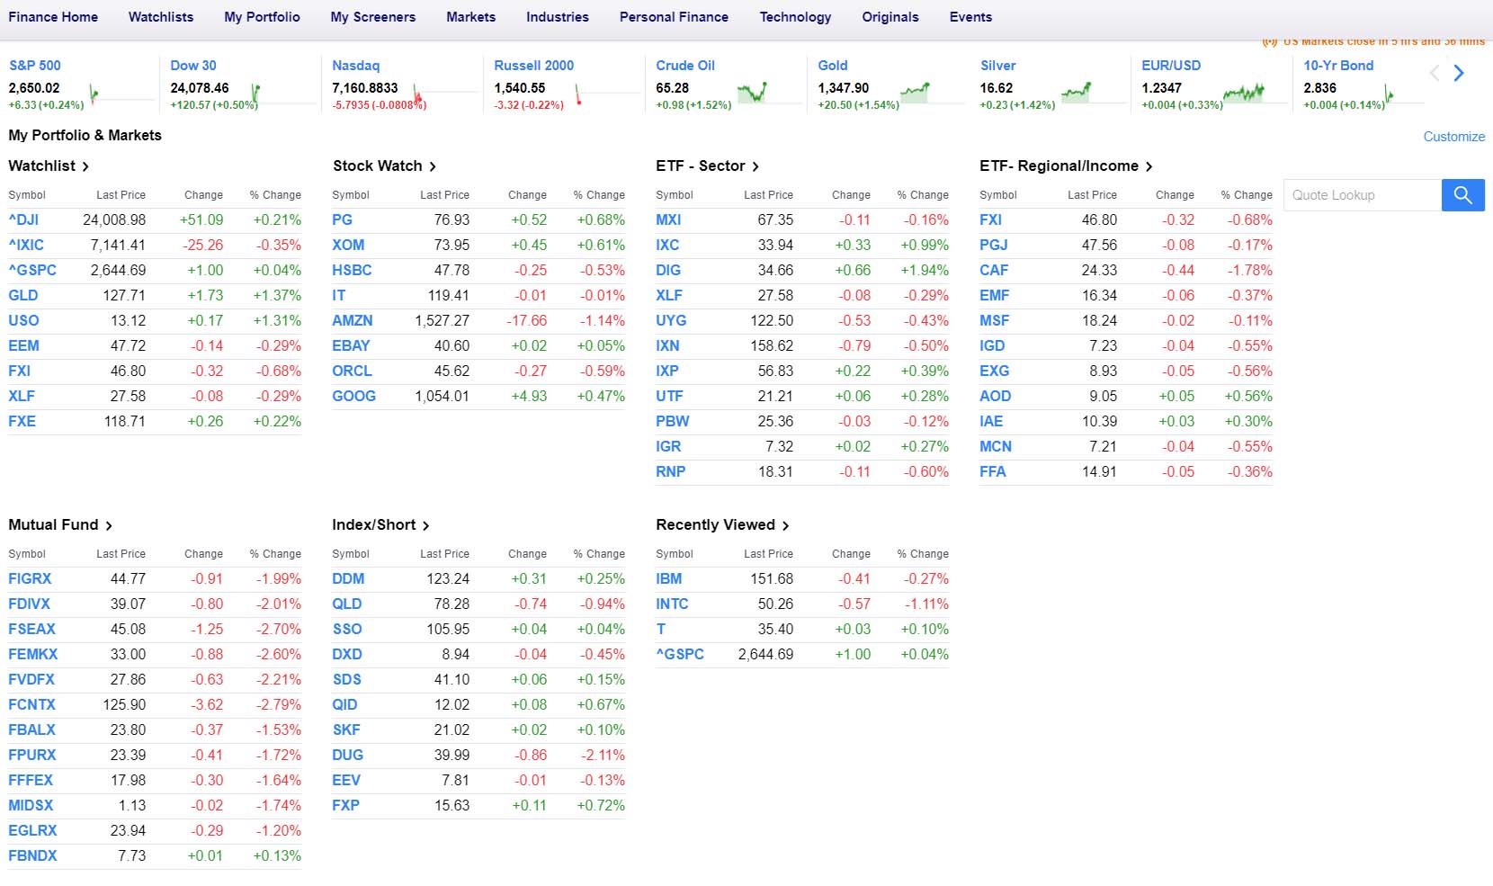Click the Quote Lookup search magnifier icon
Image resolution: width=1493 pixels, height=886 pixels.
[x=1462, y=194]
